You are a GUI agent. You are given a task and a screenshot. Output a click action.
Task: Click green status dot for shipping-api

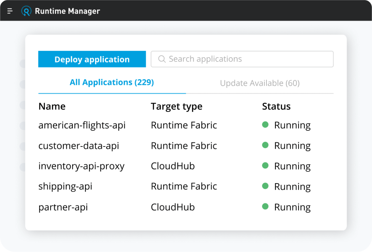pos(265,186)
